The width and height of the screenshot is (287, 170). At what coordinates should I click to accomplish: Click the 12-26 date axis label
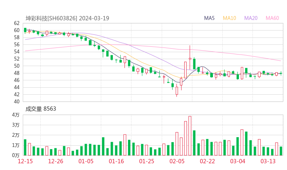[55, 161]
